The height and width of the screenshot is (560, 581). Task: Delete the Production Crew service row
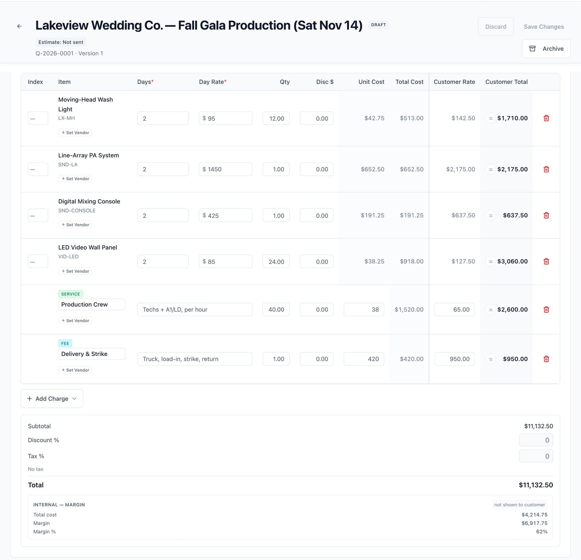click(546, 309)
